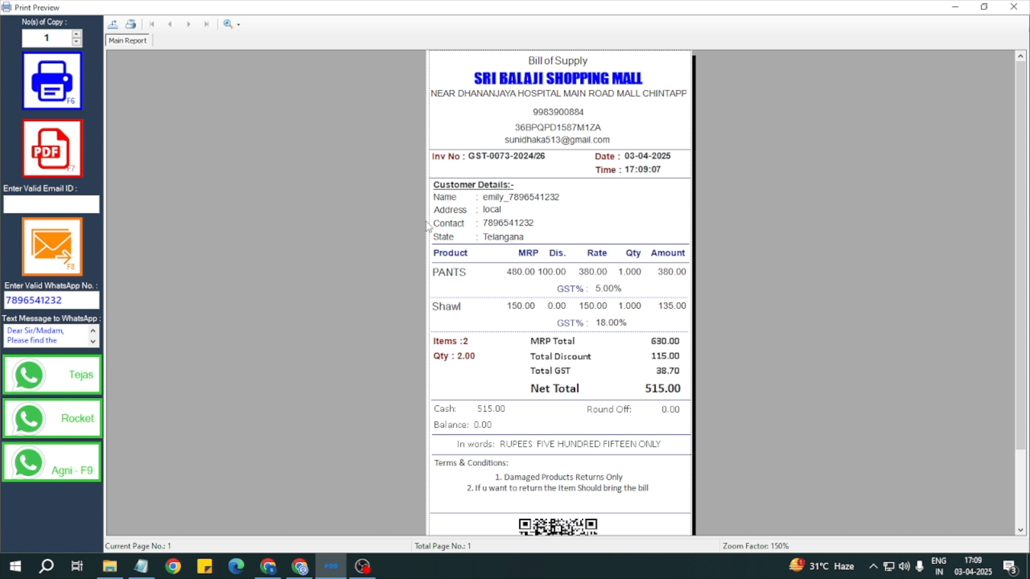This screenshot has width=1030, height=579.
Task: Open the taskbar clock showing 17:09
Action: pyautogui.click(x=973, y=566)
